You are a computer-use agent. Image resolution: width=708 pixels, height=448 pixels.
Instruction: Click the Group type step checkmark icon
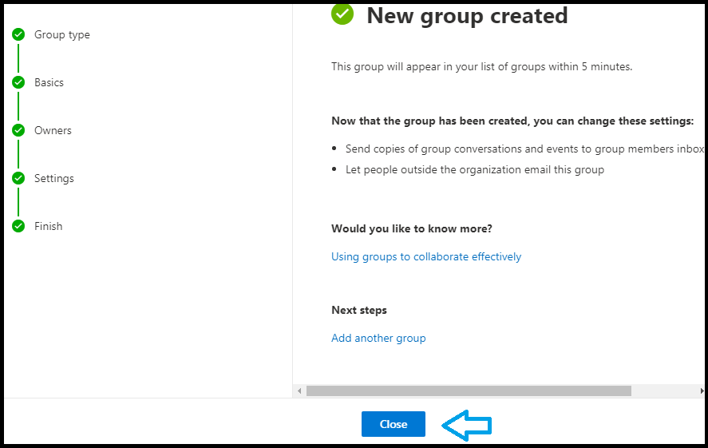[18, 34]
